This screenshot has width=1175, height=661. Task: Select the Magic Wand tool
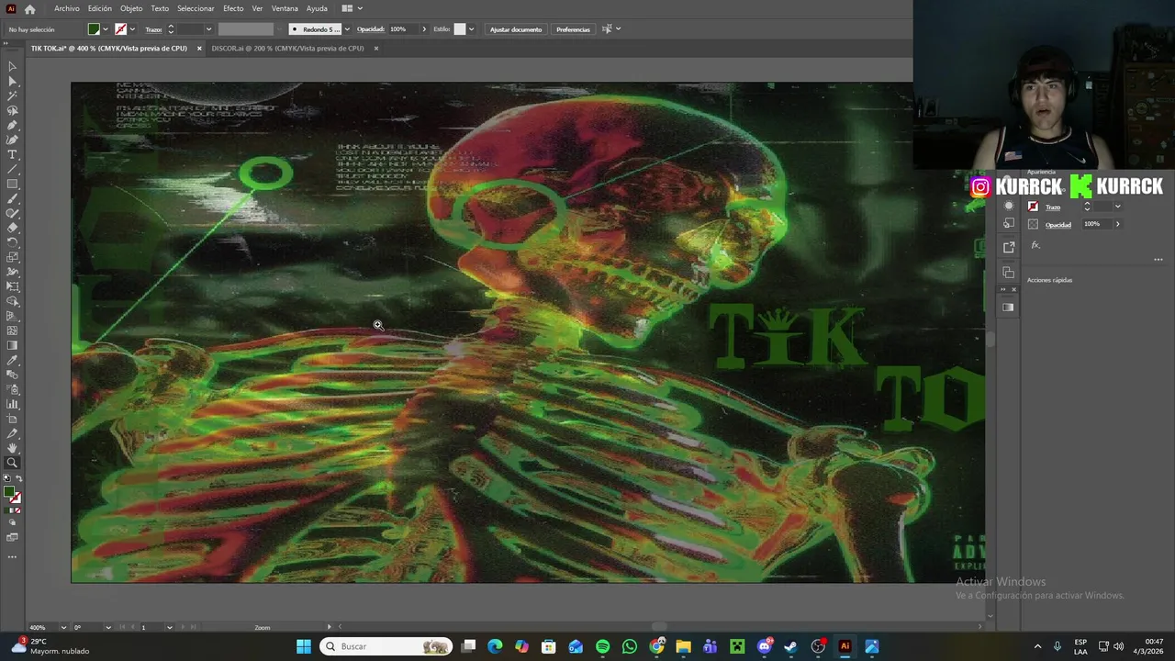[12, 95]
